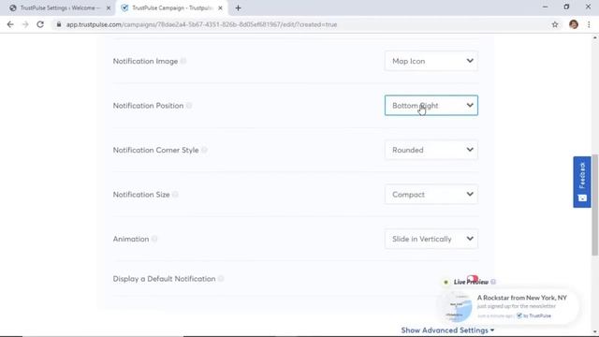Image resolution: width=599 pixels, height=337 pixels.
Task: Click the address bar URL
Action: coord(201,24)
